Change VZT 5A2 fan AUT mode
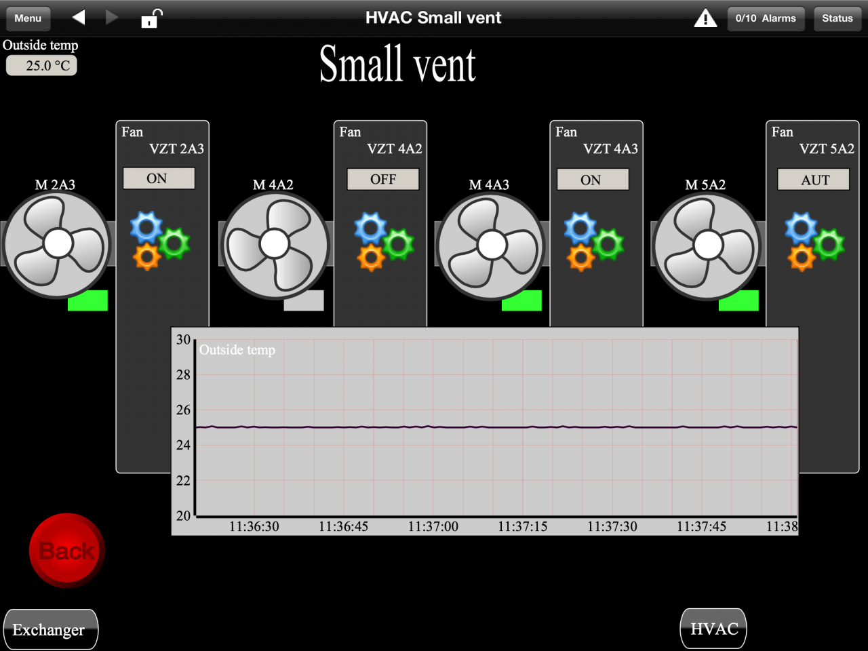This screenshot has height=651, width=868. pos(814,180)
